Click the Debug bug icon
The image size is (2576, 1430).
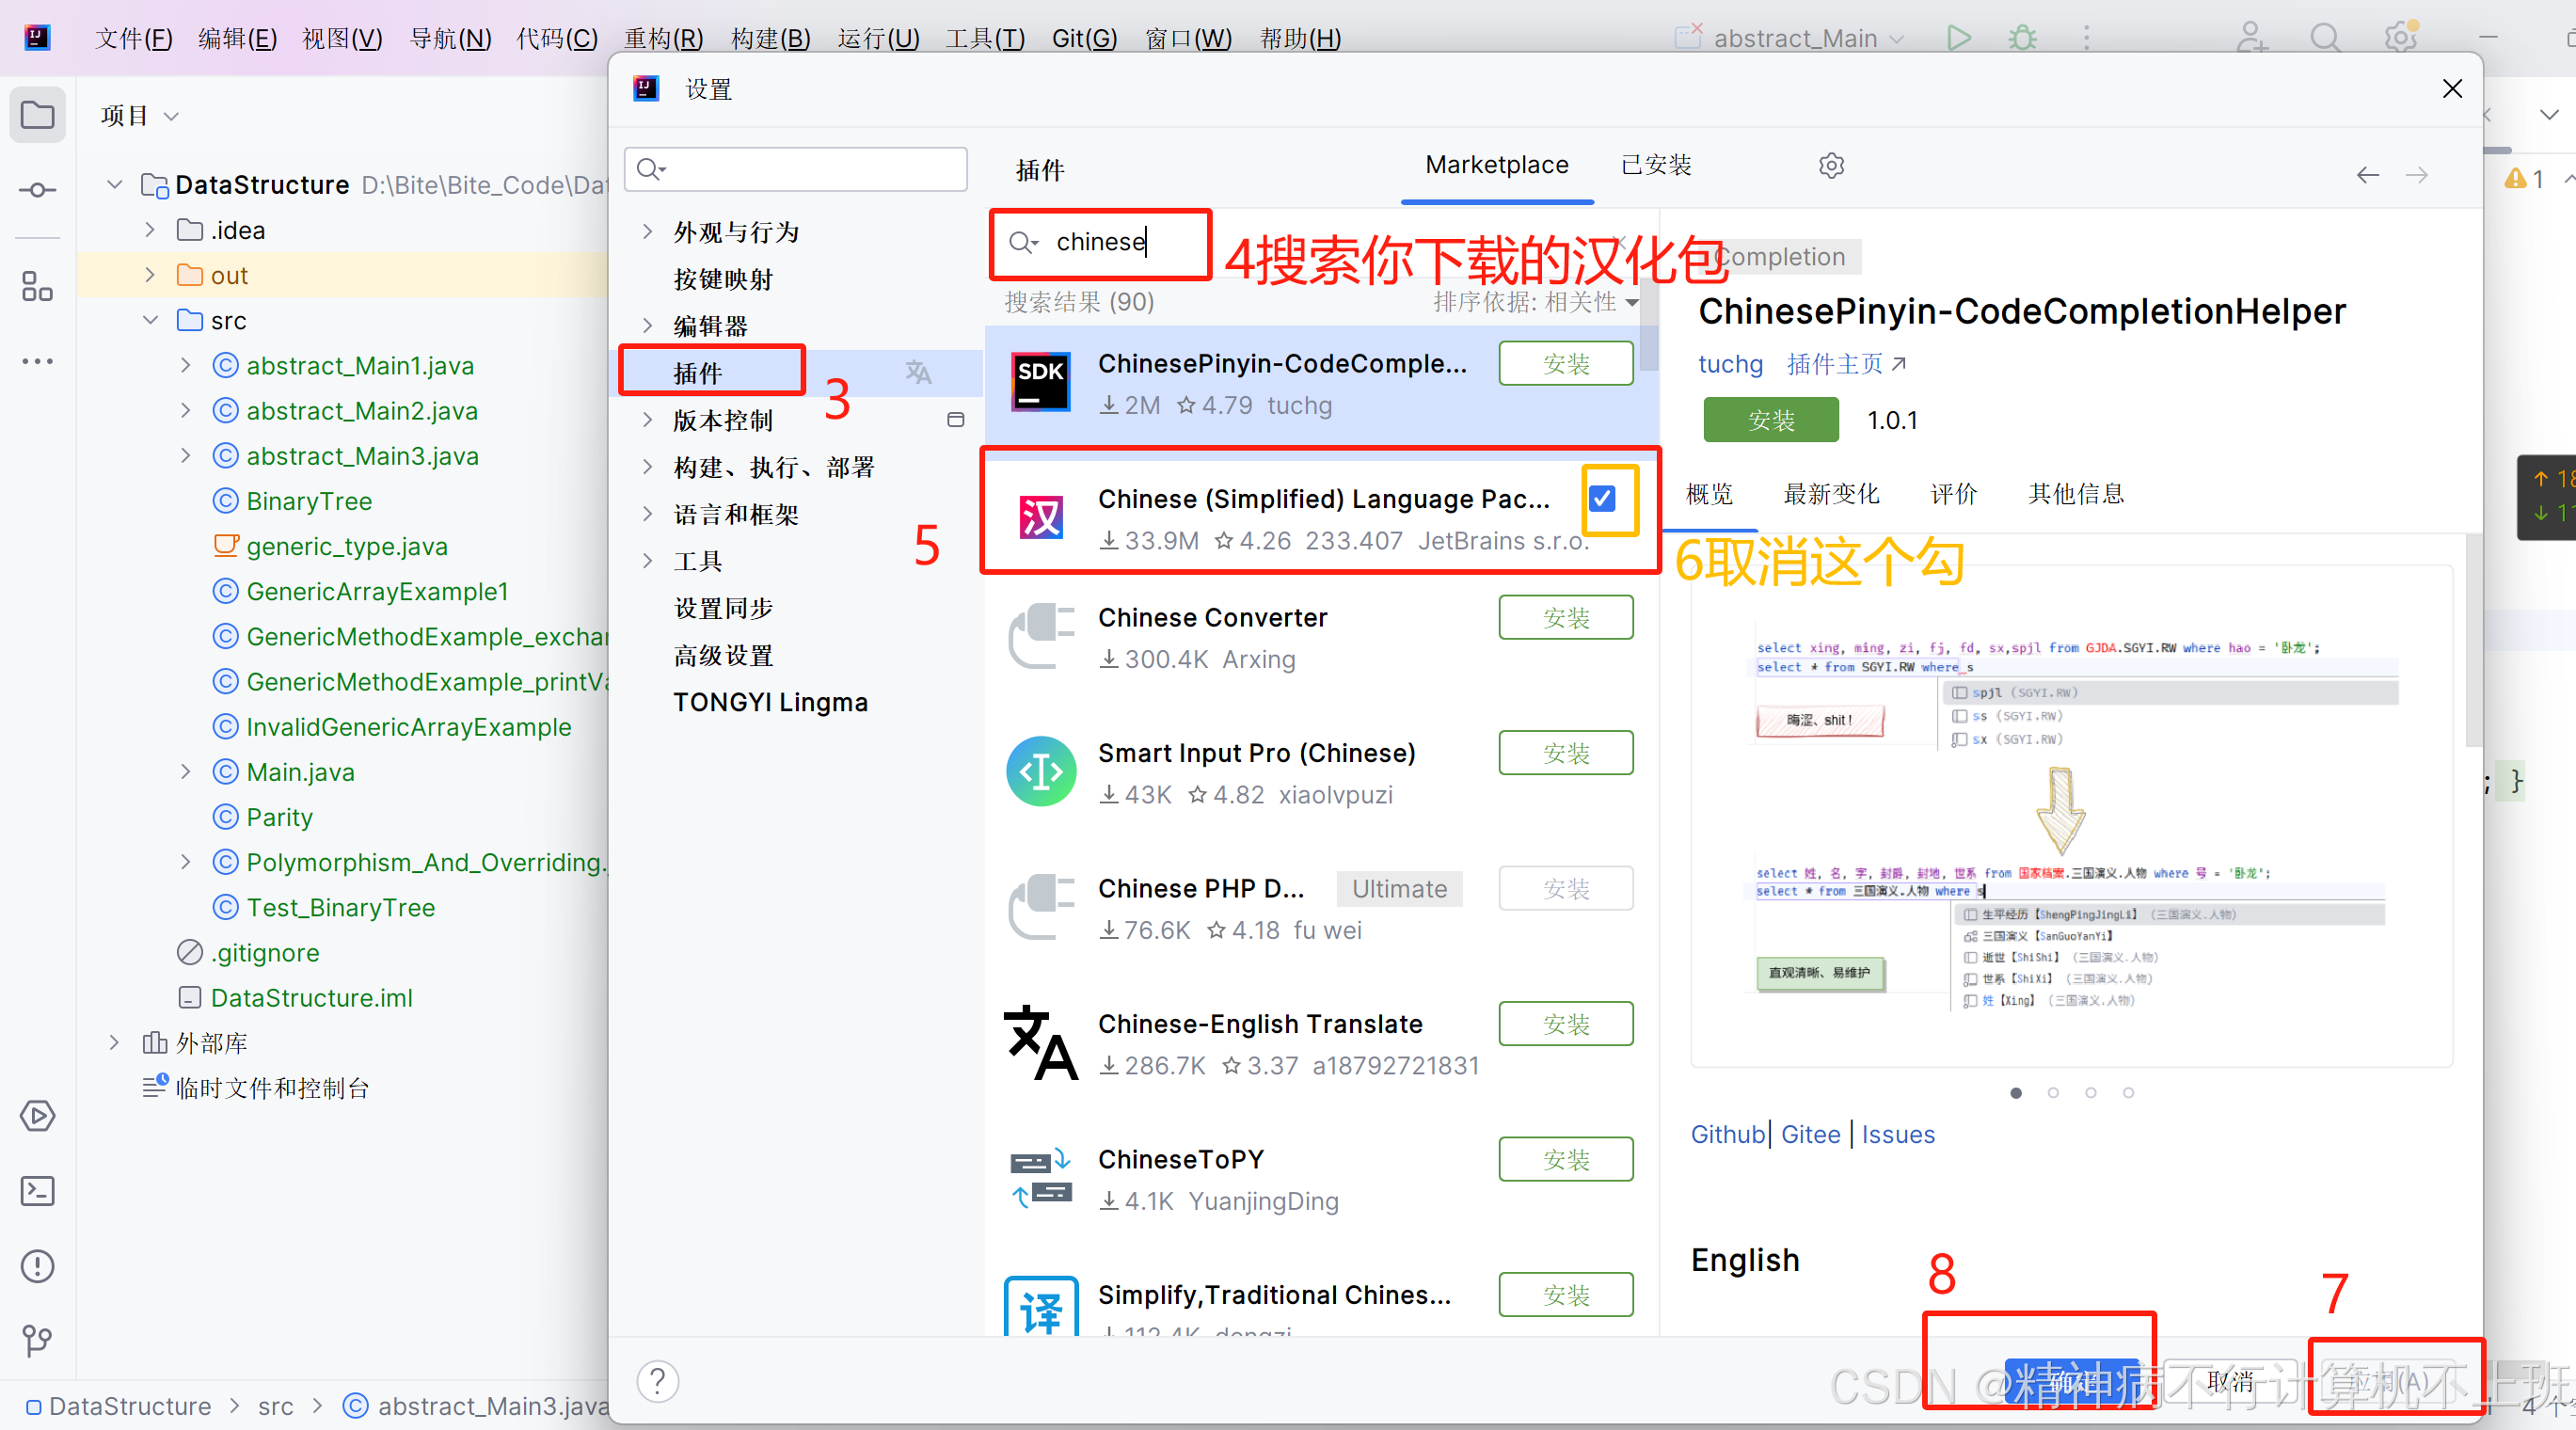(x=2022, y=38)
